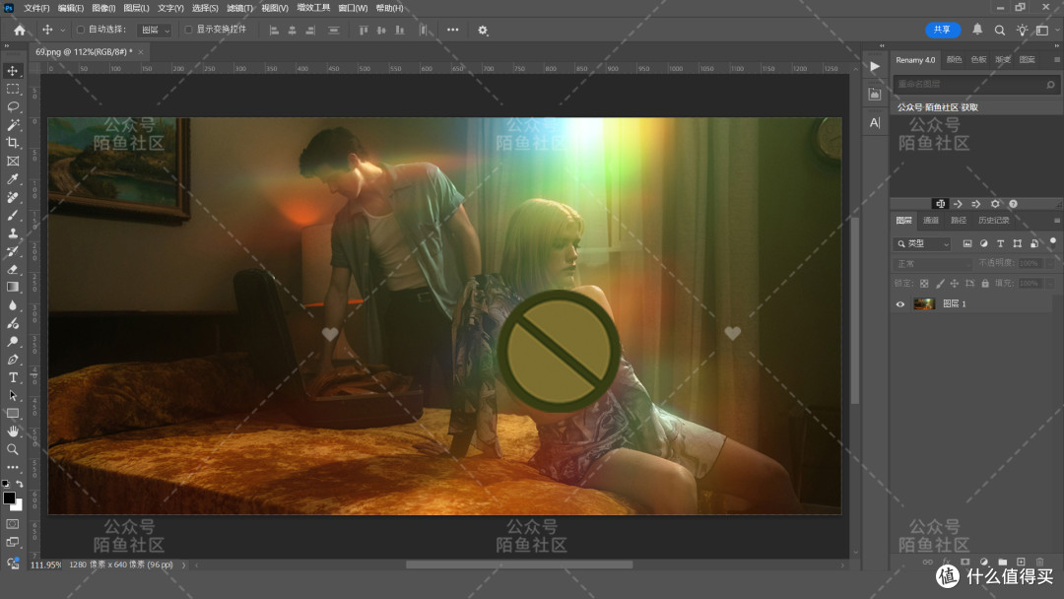This screenshot has height=599, width=1064.
Task: Open the layer filter type dropdown
Action: [x=922, y=243]
